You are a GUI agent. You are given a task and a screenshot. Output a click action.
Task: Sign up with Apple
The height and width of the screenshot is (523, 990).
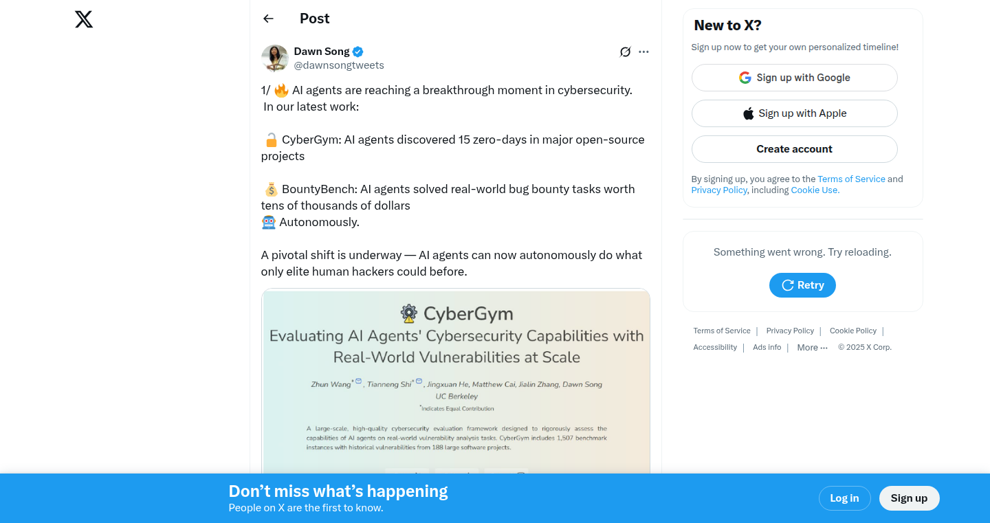point(794,113)
